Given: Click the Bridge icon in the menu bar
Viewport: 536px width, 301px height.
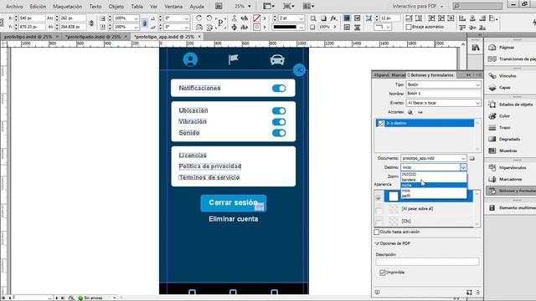Looking at the screenshot, I should click(219, 6).
